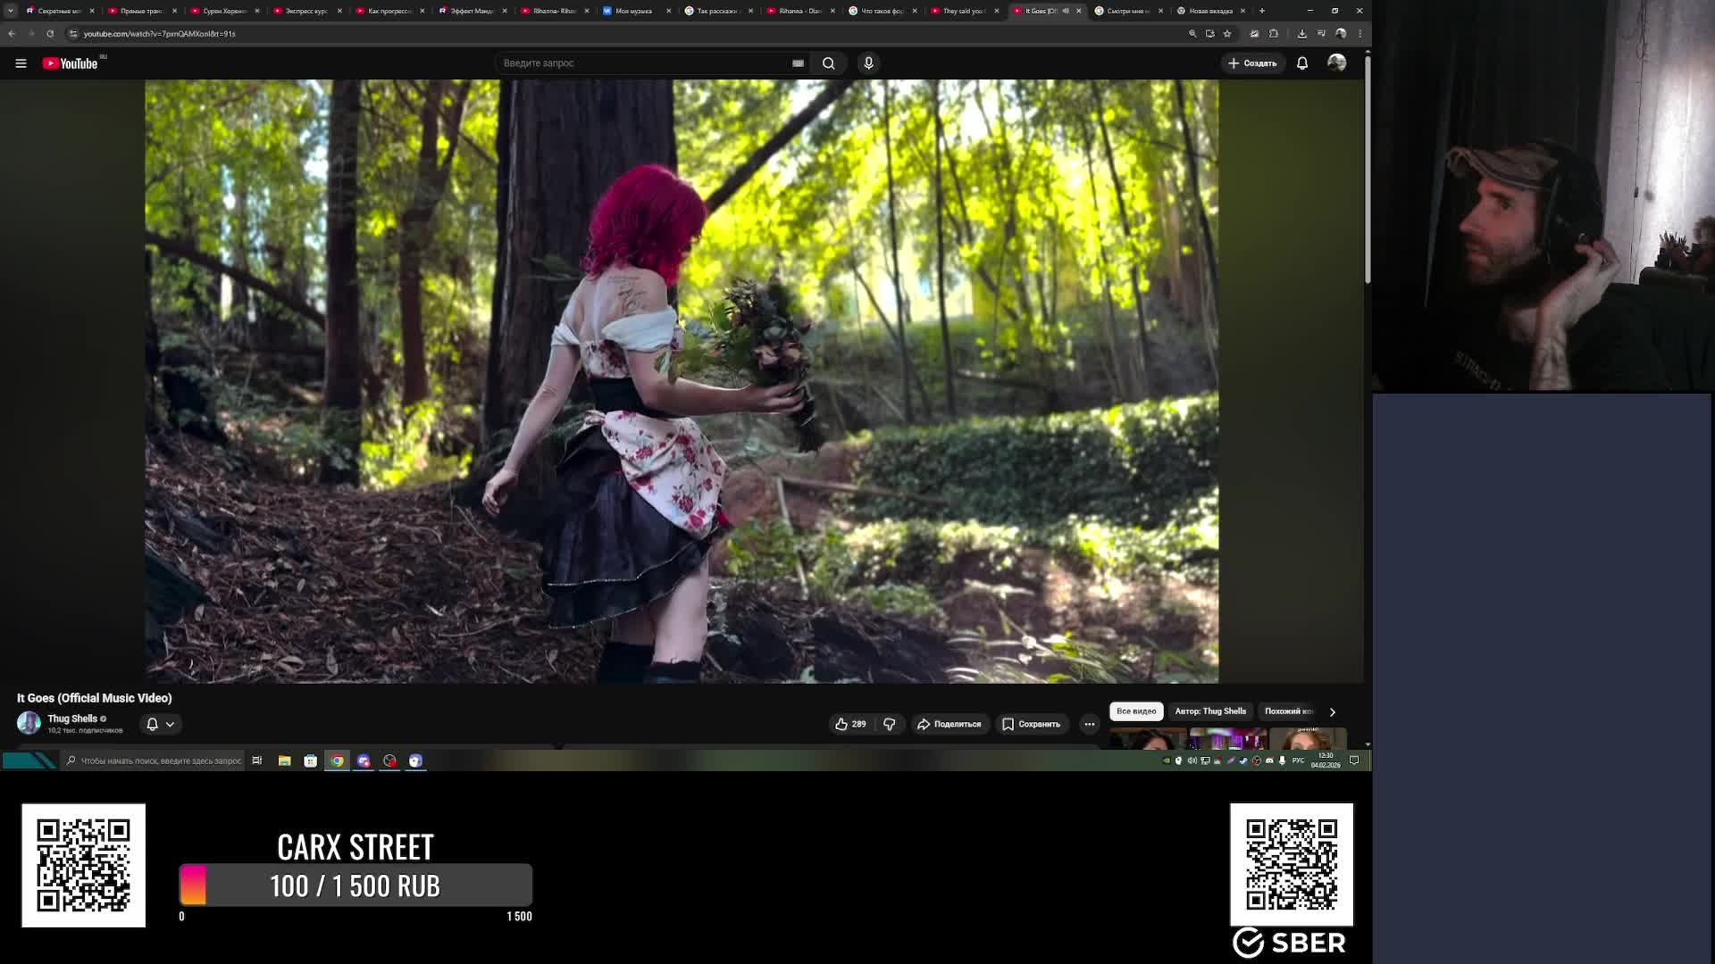Image resolution: width=1715 pixels, height=964 pixels.
Task: Like the video with thumbs up
Action: [849, 724]
